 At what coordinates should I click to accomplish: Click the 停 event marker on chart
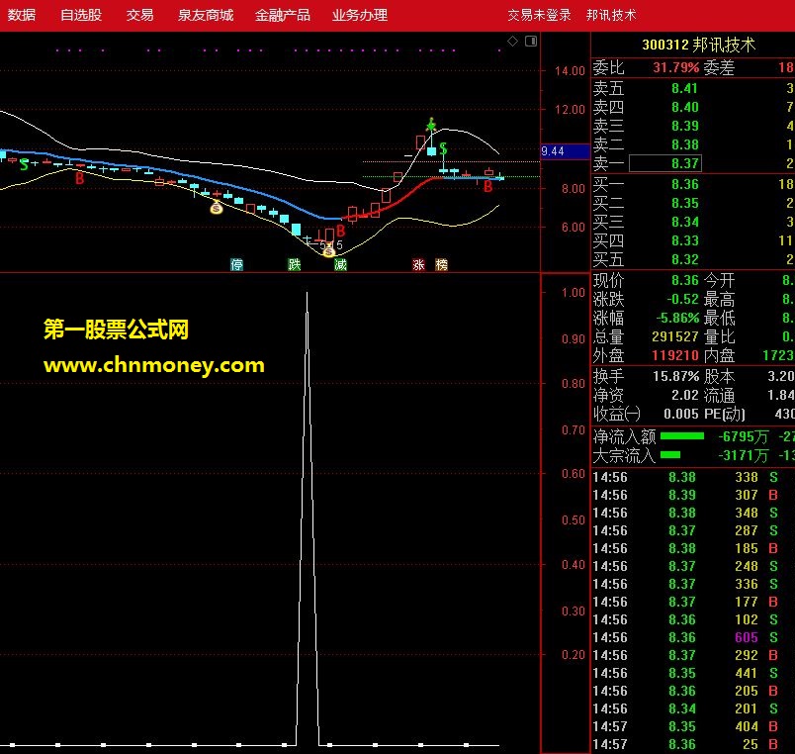click(236, 264)
